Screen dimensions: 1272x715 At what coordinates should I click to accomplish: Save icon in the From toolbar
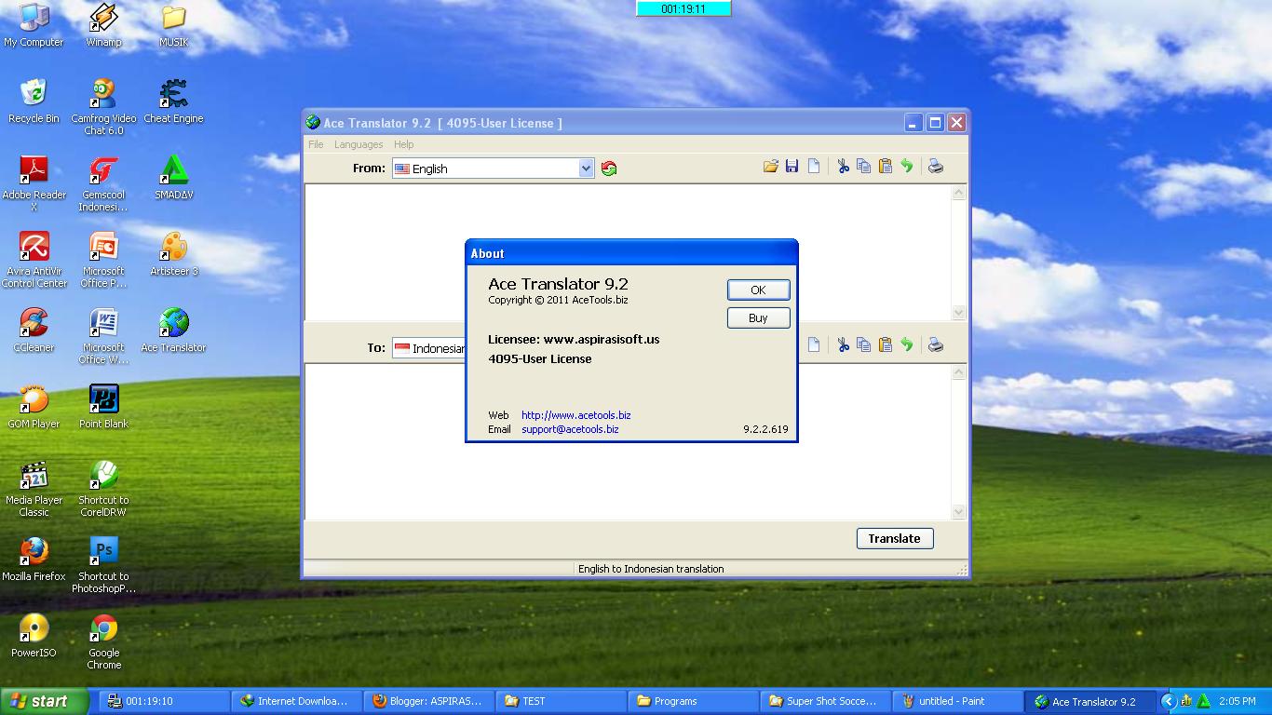pyautogui.click(x=792, y=167)
